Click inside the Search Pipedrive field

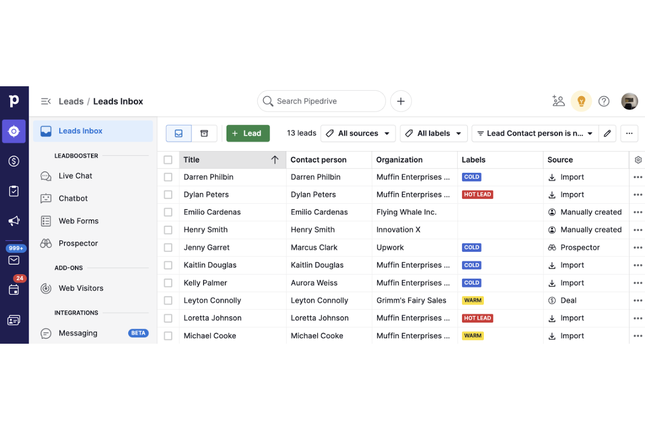pos(321,101)
